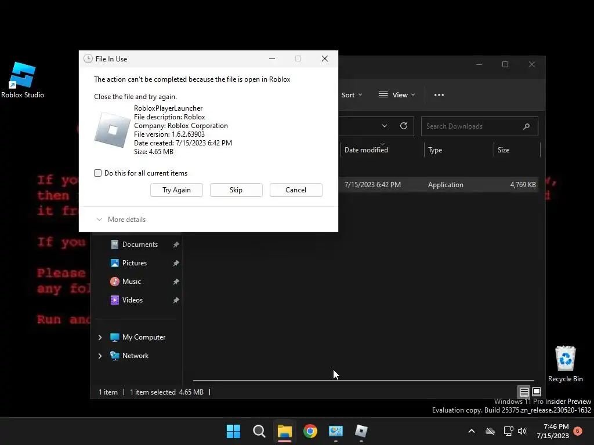Viewport: 594px width, 445px height.
Task: Pin icon next to Documents
Action: pos(176,245)
